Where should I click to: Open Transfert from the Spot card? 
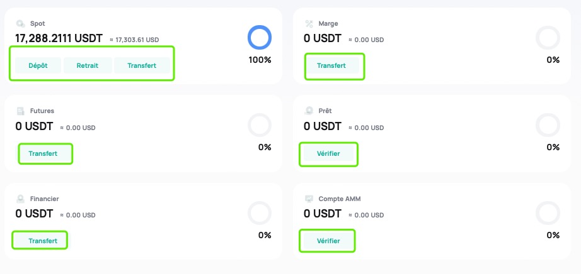tap(142, 65)
